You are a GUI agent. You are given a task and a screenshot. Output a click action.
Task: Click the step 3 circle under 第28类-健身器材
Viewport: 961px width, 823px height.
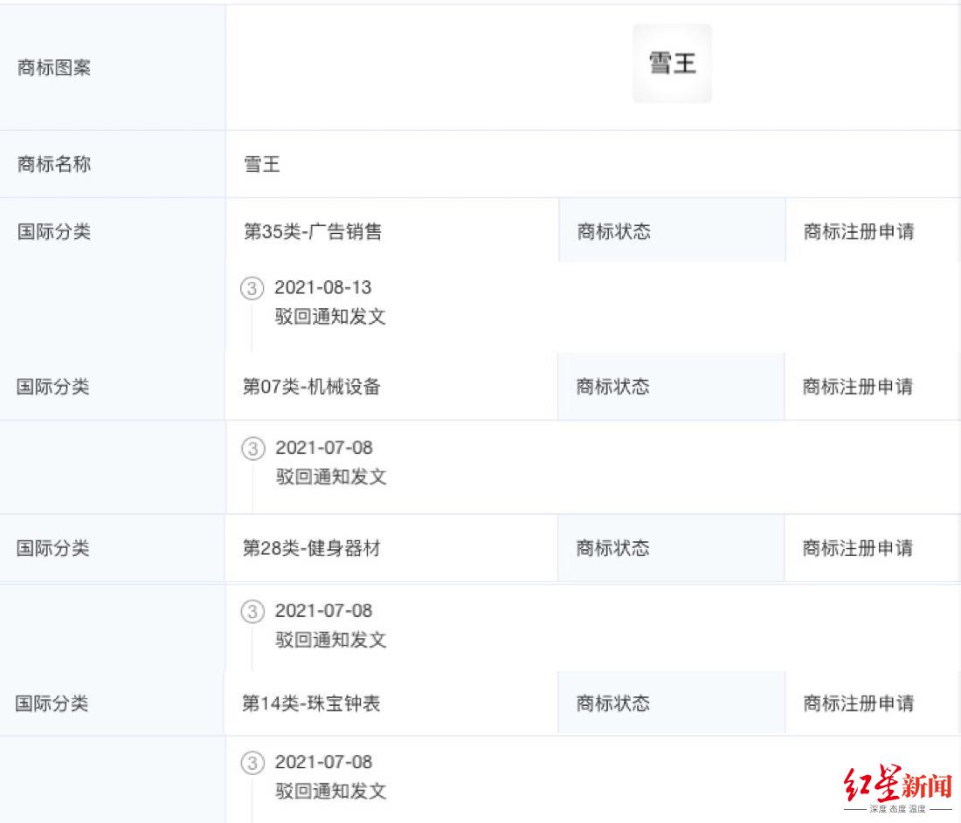click(252, 611)
